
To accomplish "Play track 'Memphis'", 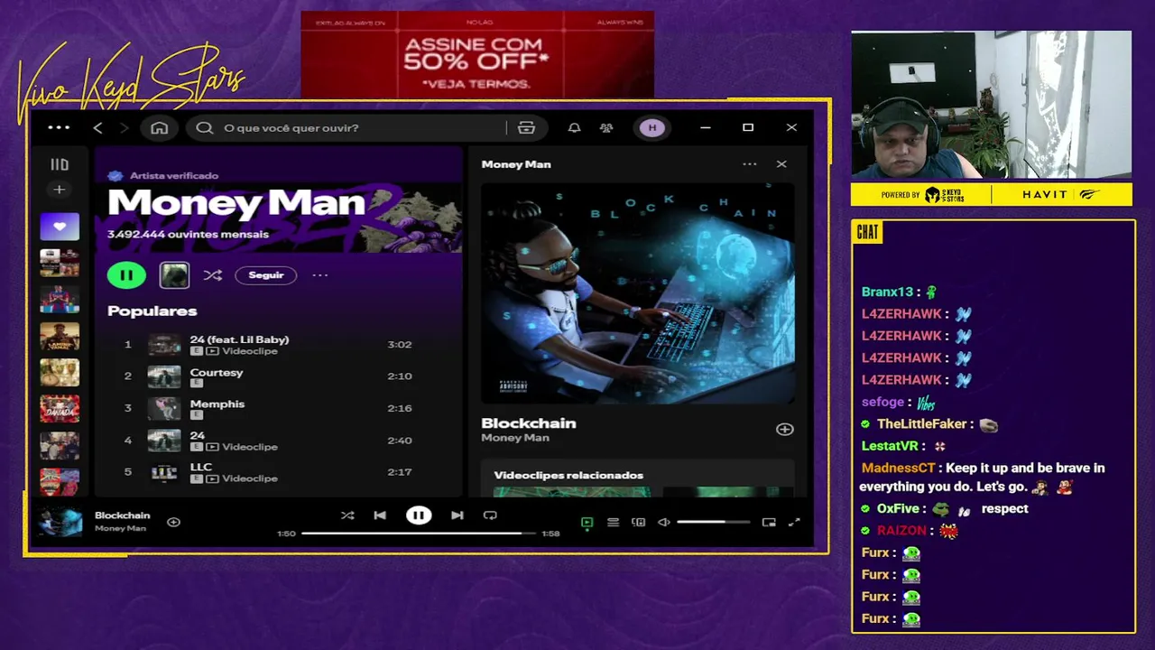I will click(217, 404).
